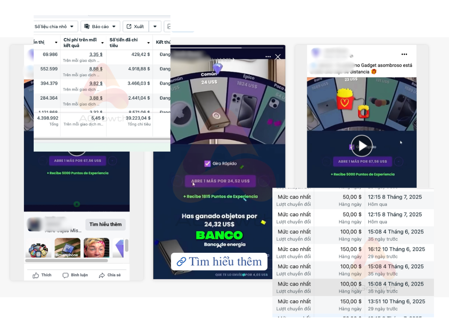This screenshot has height=336, width=449.
Task: Open the Số liệu chia nhỏ dropdown
Action: [x=56, y=27]
